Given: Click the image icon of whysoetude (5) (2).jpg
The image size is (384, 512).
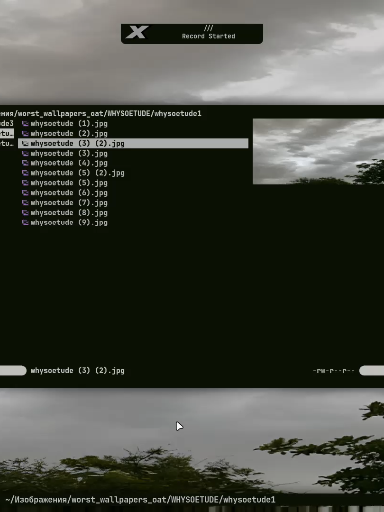Looking at the screenshot, I should coord(25,173).
